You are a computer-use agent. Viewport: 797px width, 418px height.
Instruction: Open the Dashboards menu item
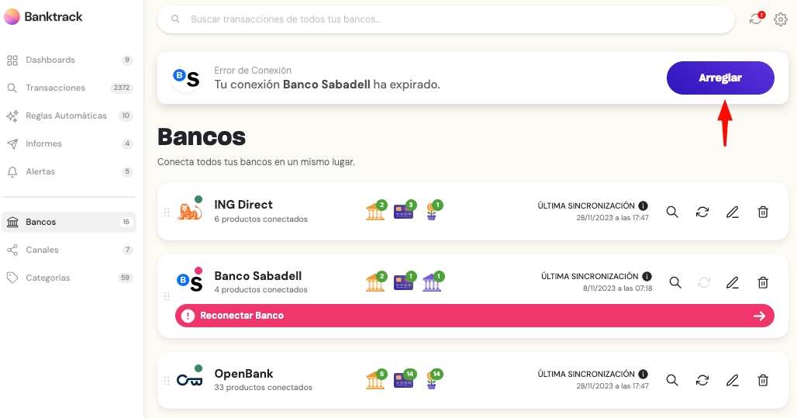tap(50, 60)
